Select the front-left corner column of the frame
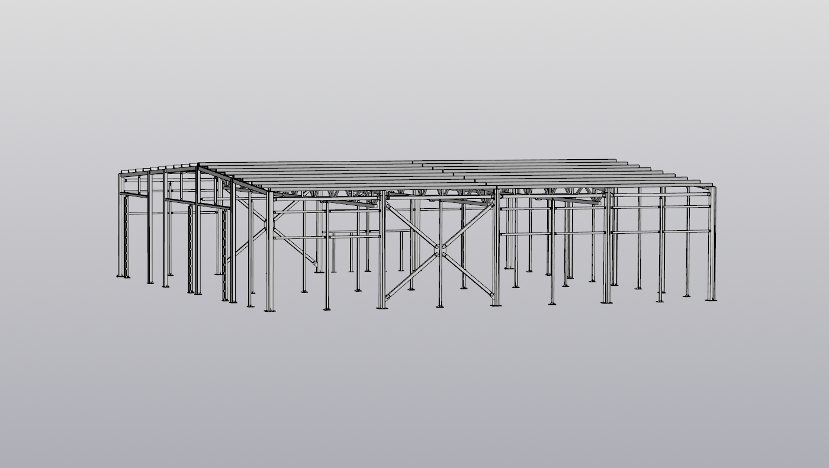 (x=270, y=248)
